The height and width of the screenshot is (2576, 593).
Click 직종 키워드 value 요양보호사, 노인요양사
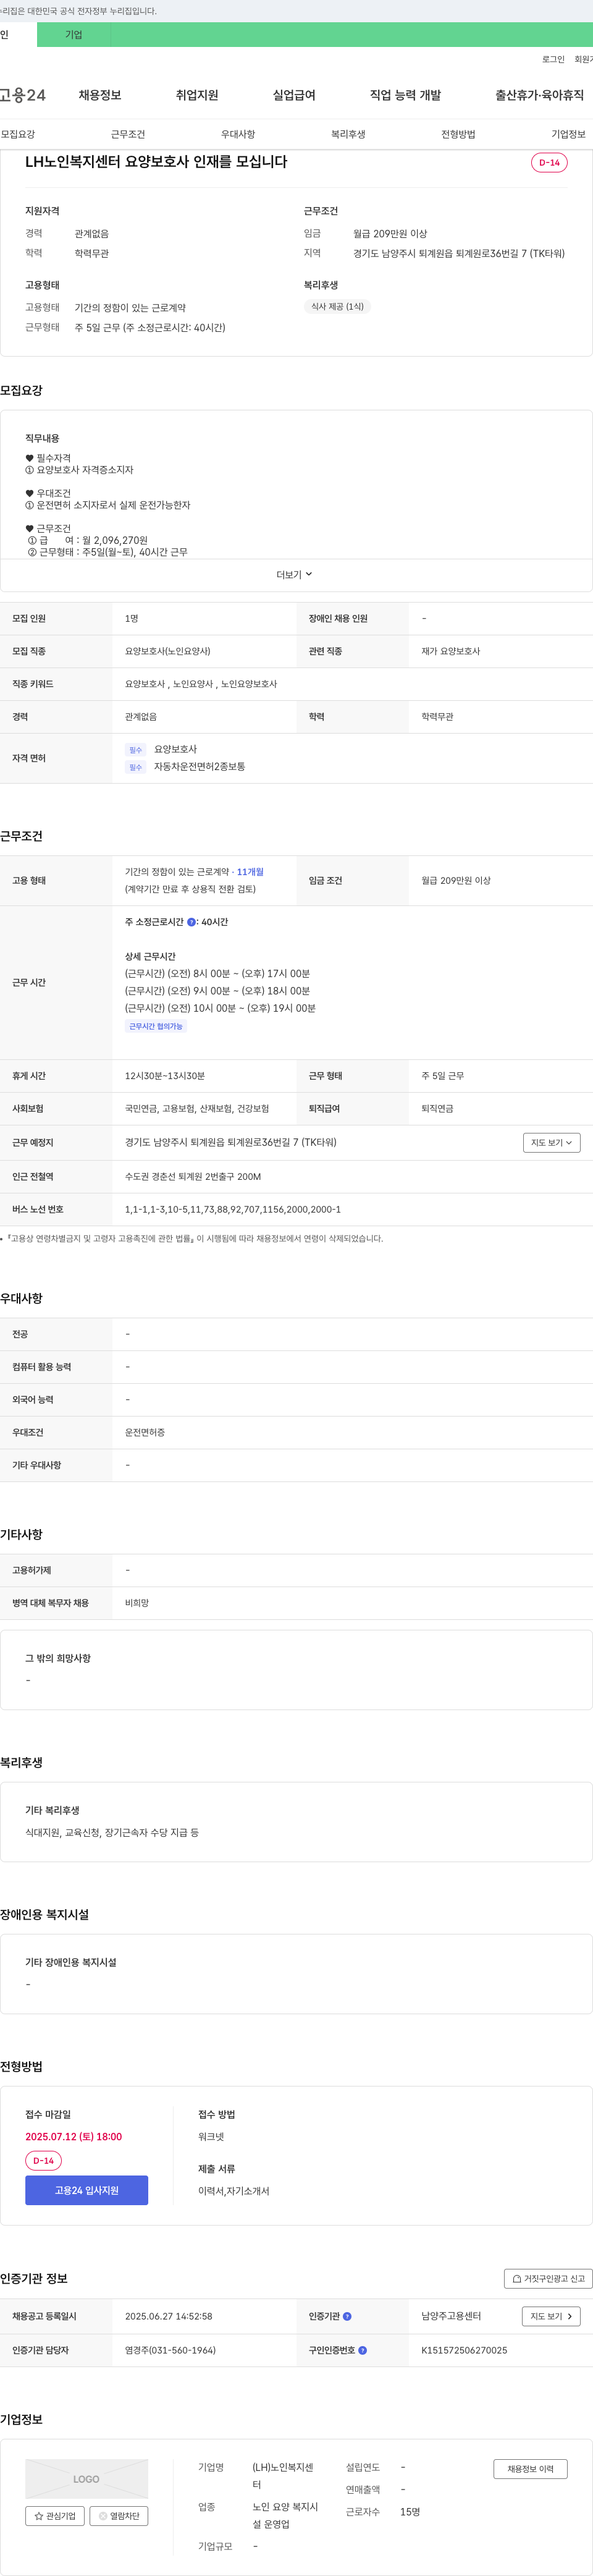[x=201, y=684]
